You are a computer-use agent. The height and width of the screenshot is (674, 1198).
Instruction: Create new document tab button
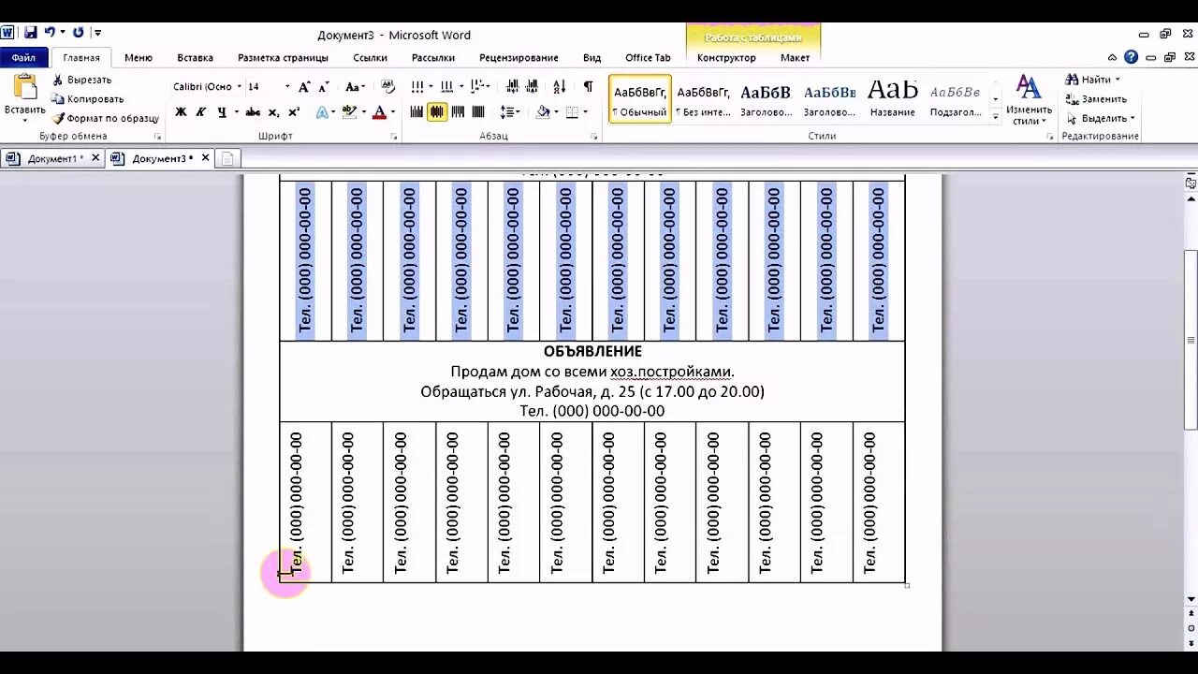point(226,159)
